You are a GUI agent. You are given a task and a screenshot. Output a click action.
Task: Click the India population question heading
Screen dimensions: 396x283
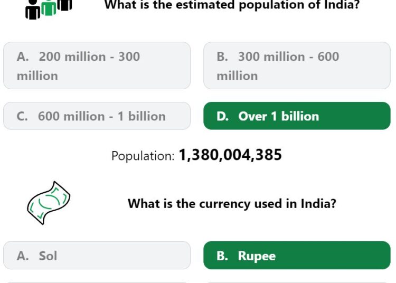[232, 5]
